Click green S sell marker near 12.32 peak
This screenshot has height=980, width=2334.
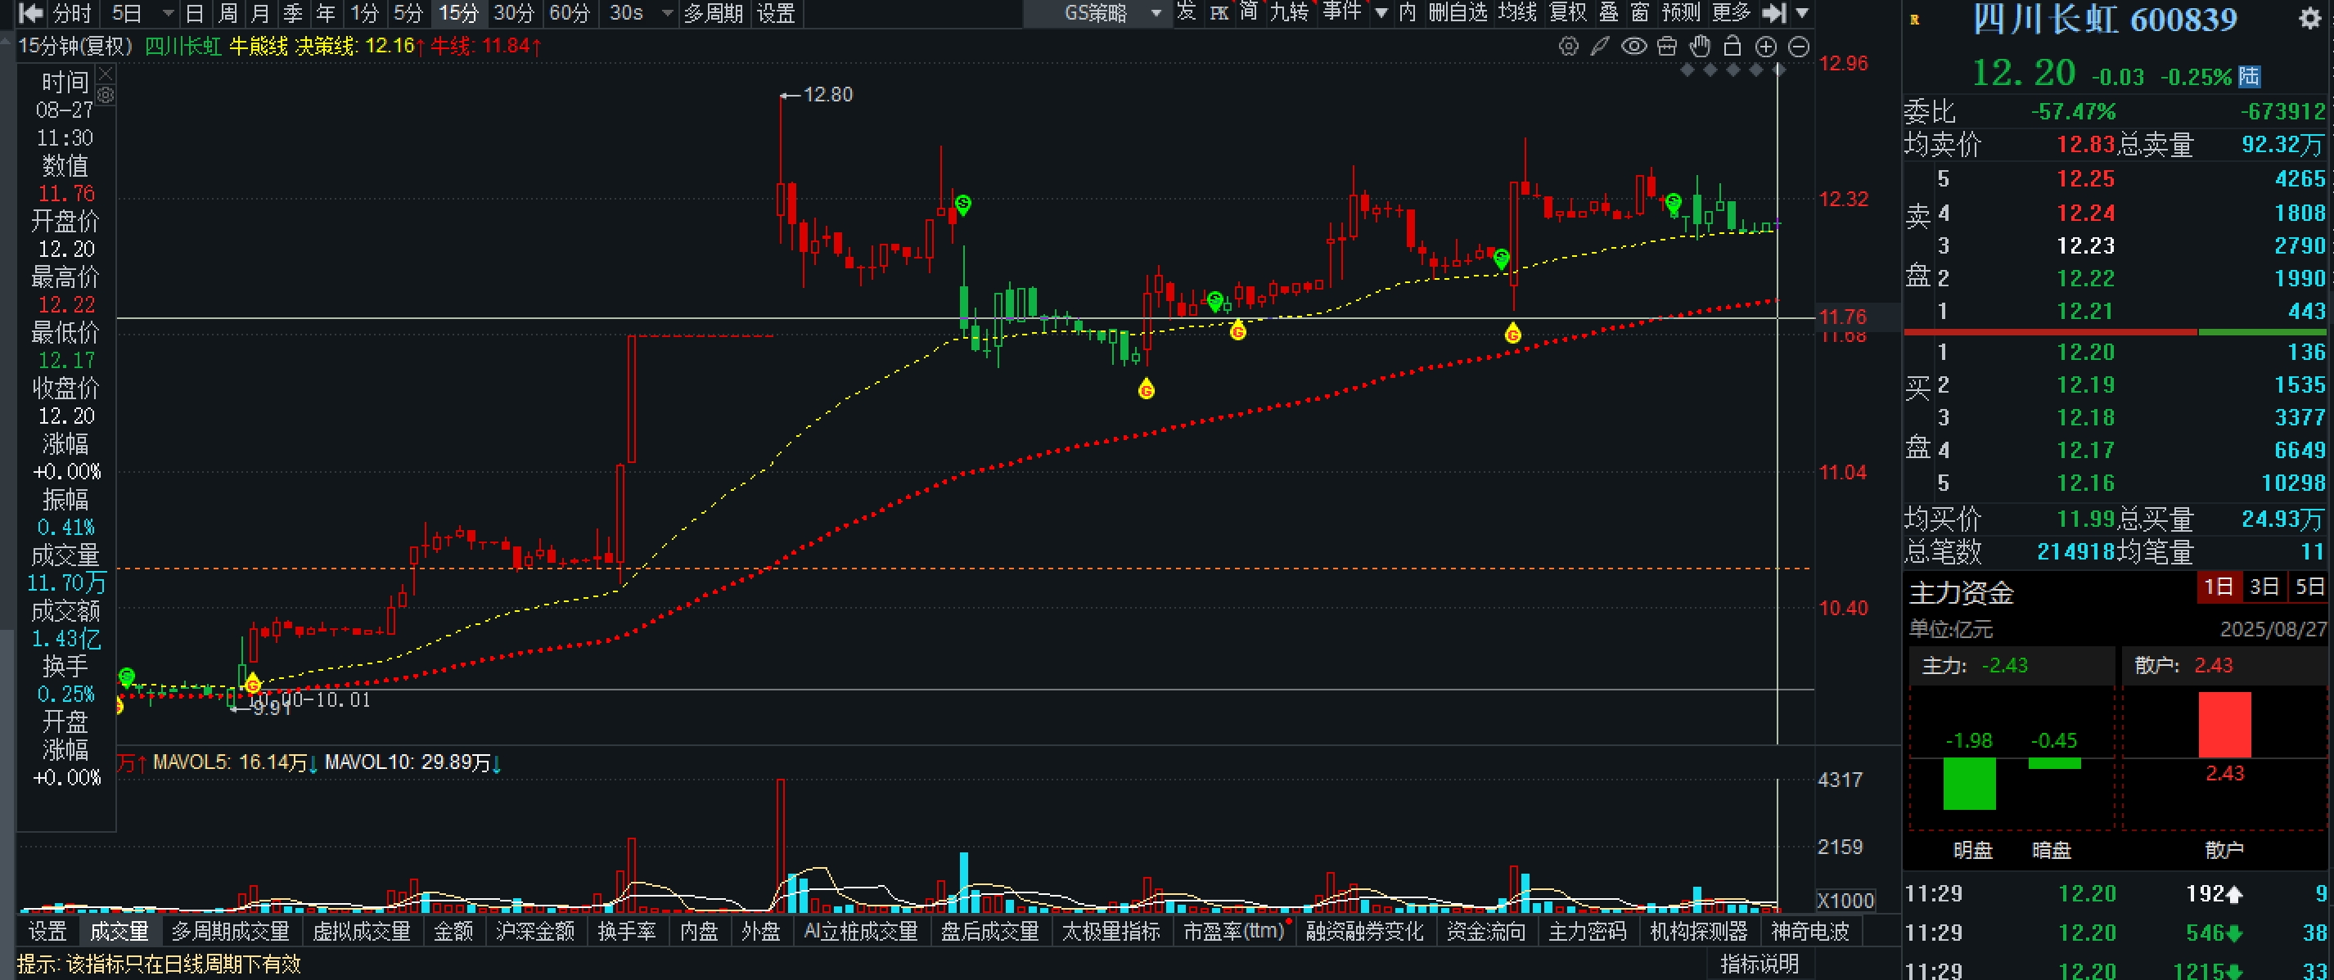click(963, 205)
